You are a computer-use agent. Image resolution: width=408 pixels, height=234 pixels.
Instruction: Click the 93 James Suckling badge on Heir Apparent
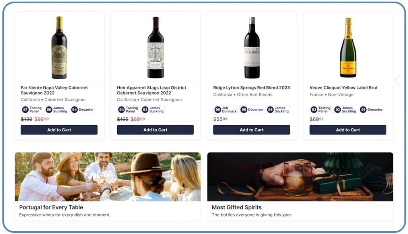[153, 110]
